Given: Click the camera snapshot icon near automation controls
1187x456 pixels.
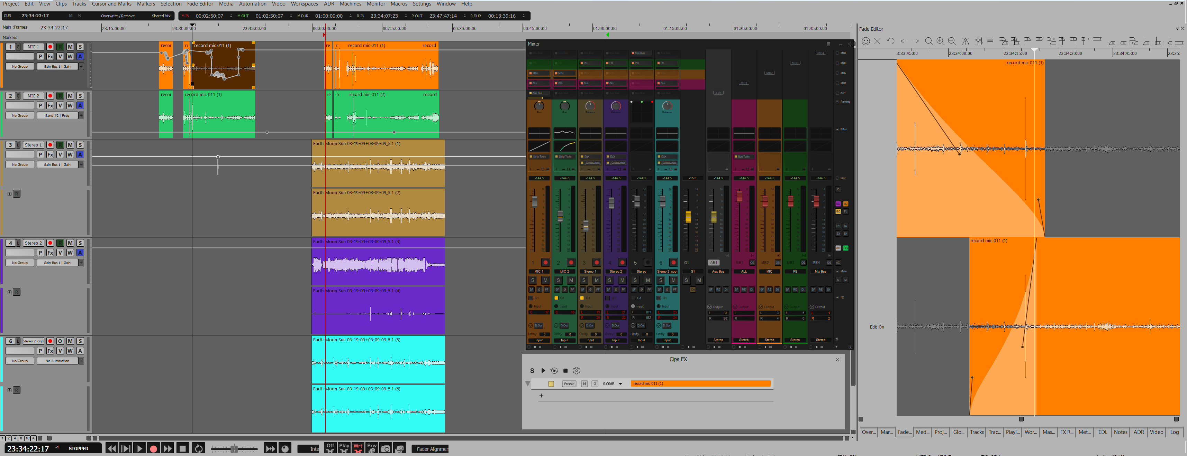Looking at the screenshot, I should coord(386,449).
